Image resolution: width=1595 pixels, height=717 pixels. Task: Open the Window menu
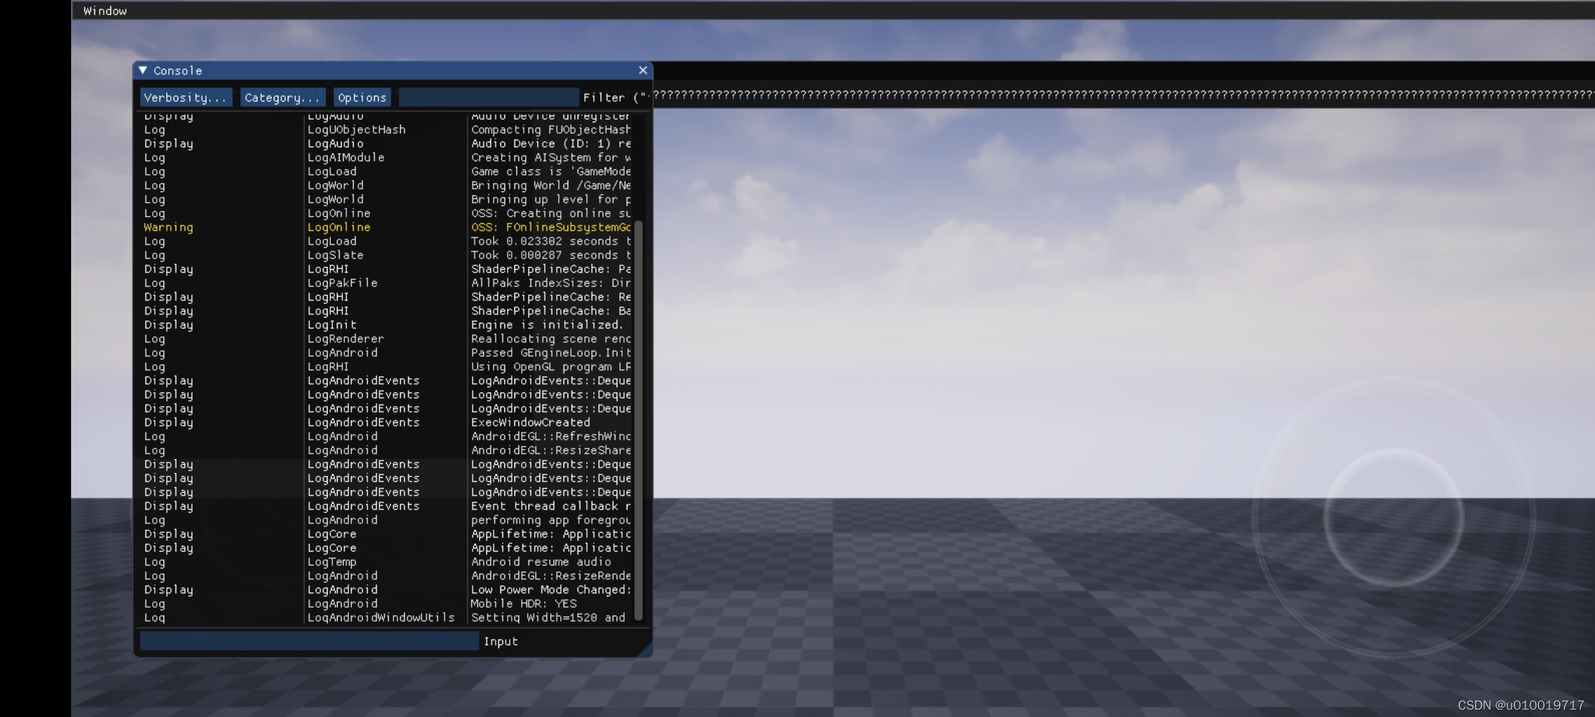[105, 11]
